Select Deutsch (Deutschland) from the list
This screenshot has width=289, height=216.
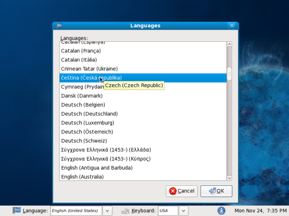(89, 114)
